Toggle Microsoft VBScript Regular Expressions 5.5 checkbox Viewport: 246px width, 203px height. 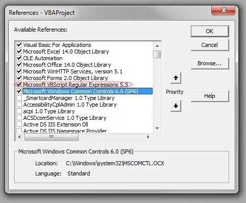tap(19, 85)
